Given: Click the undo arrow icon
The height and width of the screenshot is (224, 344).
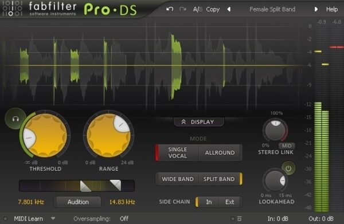Looking at the screenshot, I should [x=170, y=9].
